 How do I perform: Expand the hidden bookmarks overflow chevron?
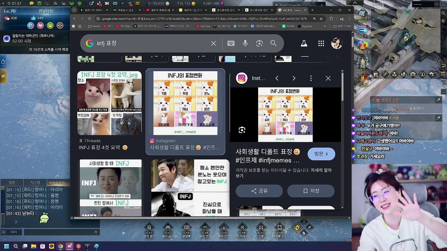click(325, 26)
